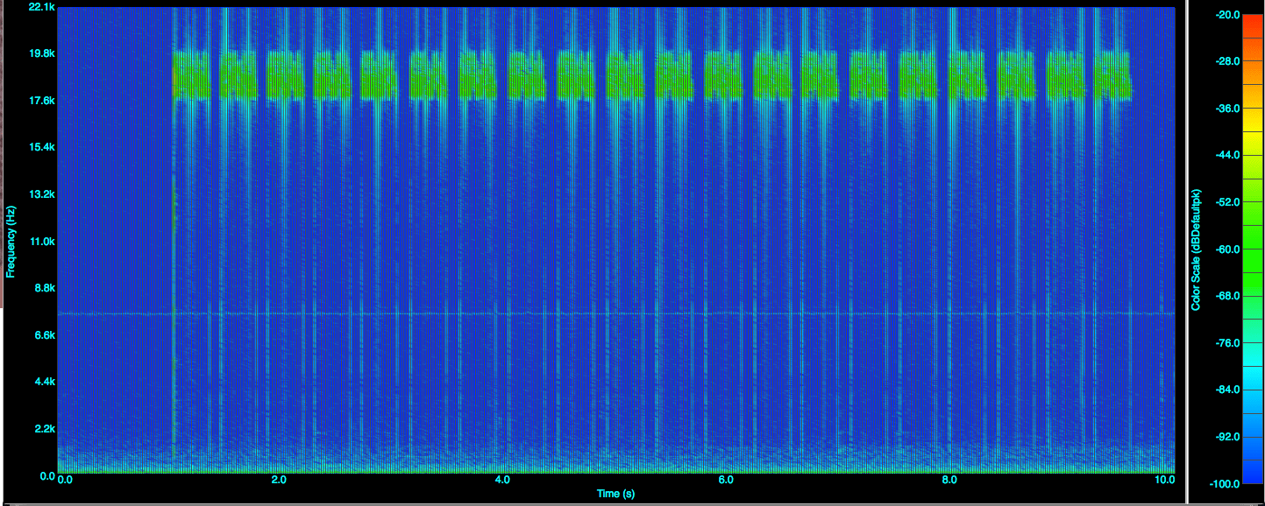This screenshot has width=1265, height=506.
Task: Select the 6.0 second time axis marker
Action: (725, 481)
